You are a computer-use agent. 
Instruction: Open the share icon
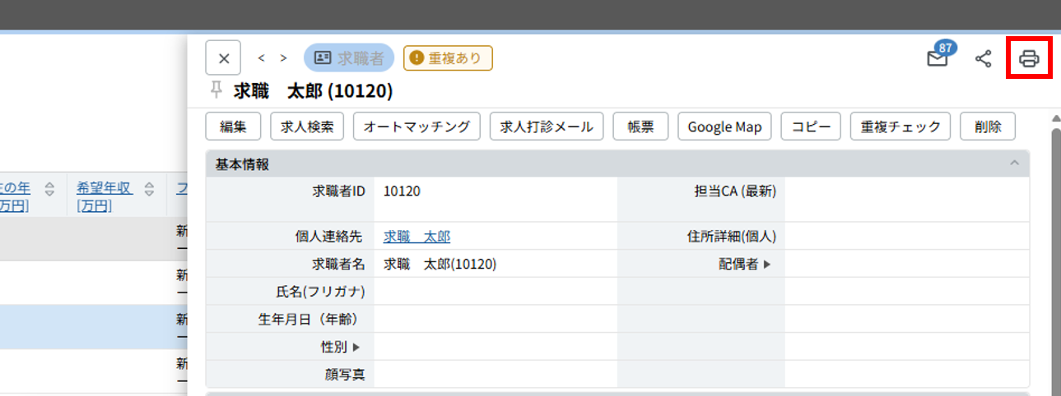pyautogui.click(x=983, y=58)
